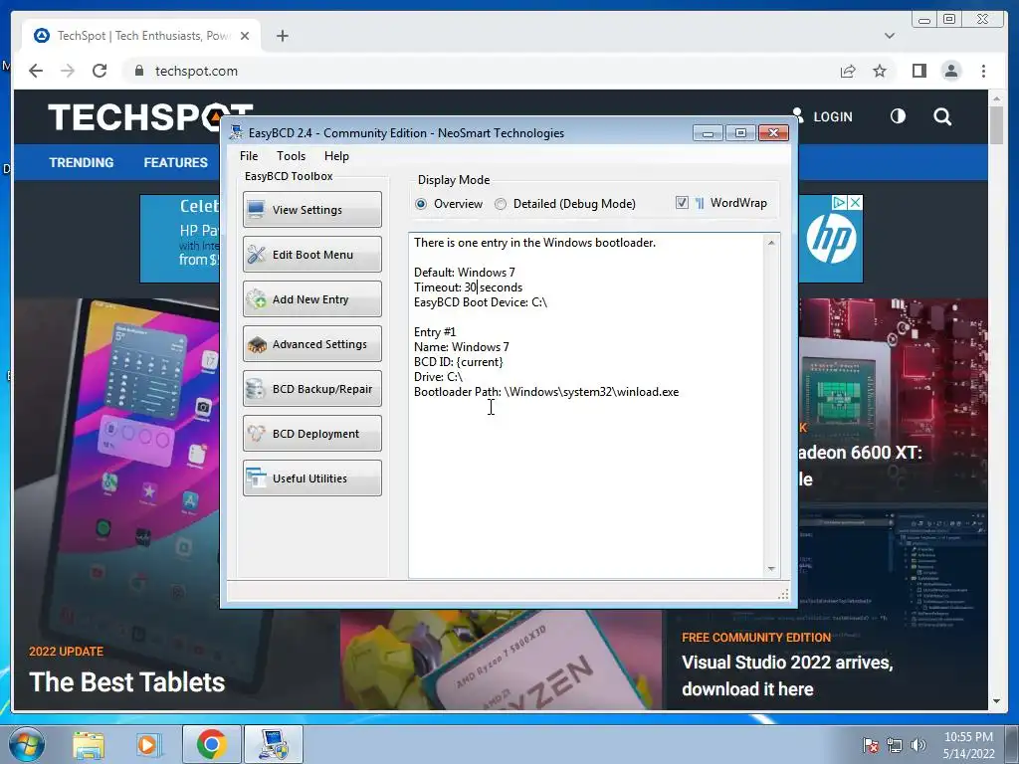Click the volume speaker tray icon

[x=918, y=745]
